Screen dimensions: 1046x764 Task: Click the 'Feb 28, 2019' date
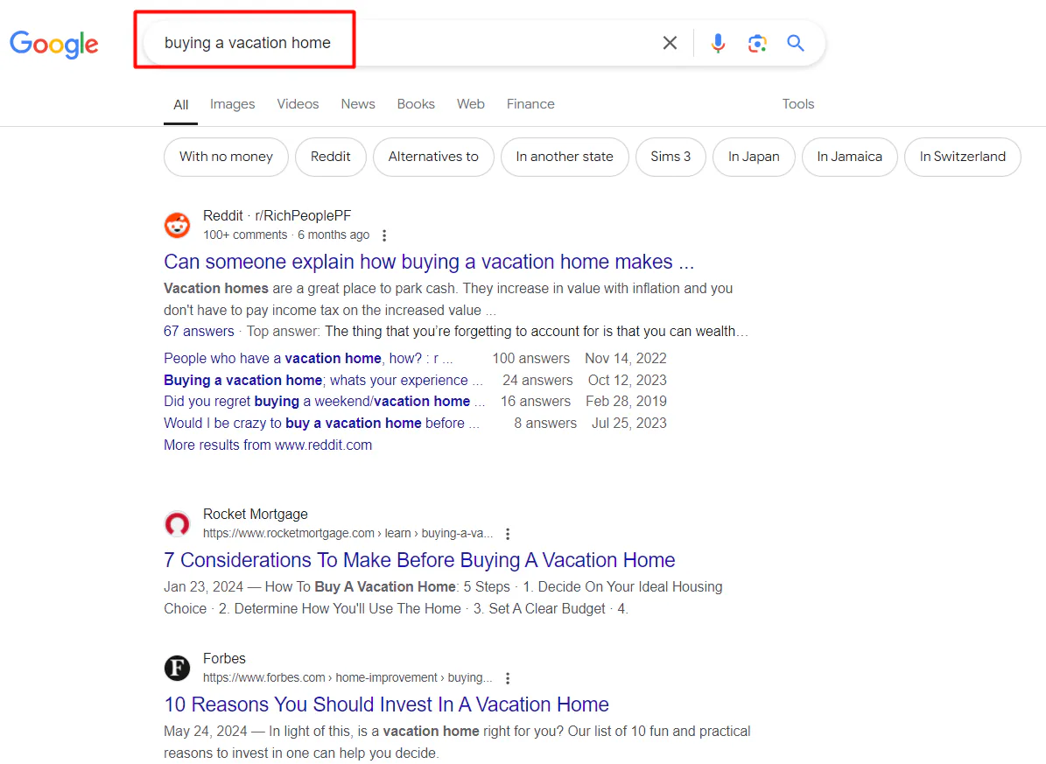click(x=627, y=402)
